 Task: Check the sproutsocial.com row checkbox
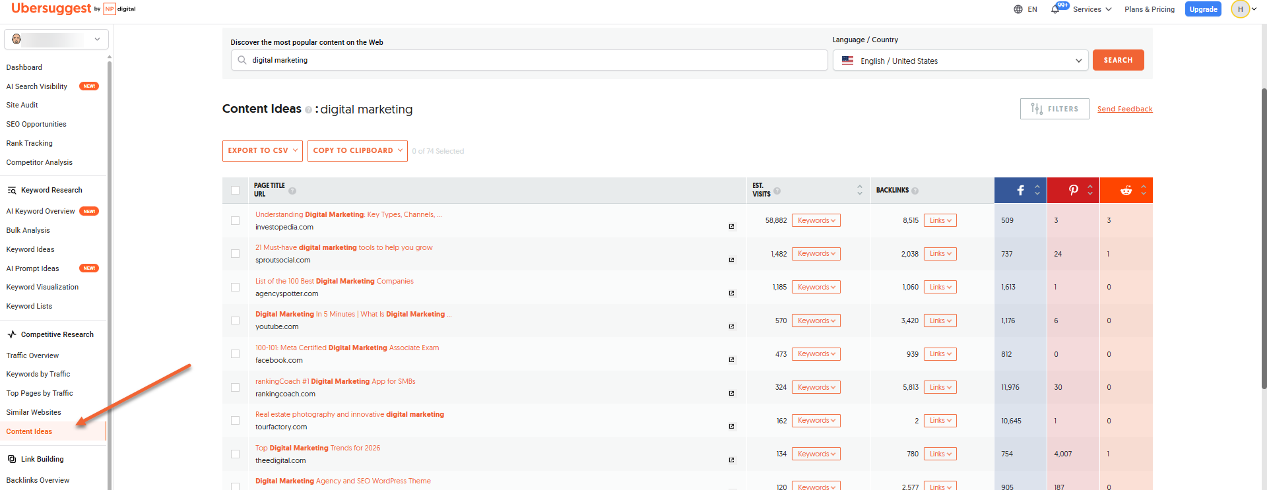pyautogui.click(x=236, y=254)
